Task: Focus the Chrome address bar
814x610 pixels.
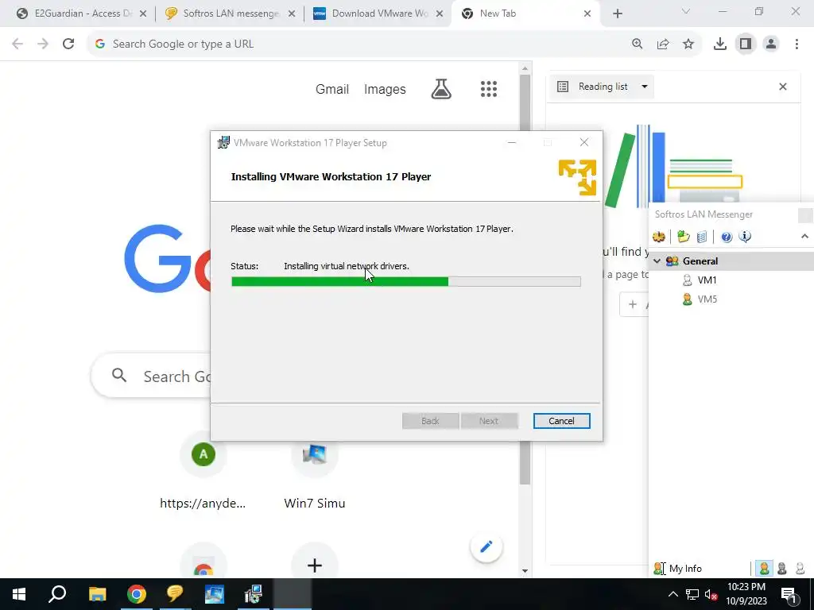Action: [359, 44]
